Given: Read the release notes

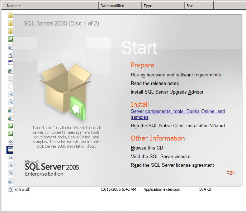Looking at the screenshot, I should point(154,84).
